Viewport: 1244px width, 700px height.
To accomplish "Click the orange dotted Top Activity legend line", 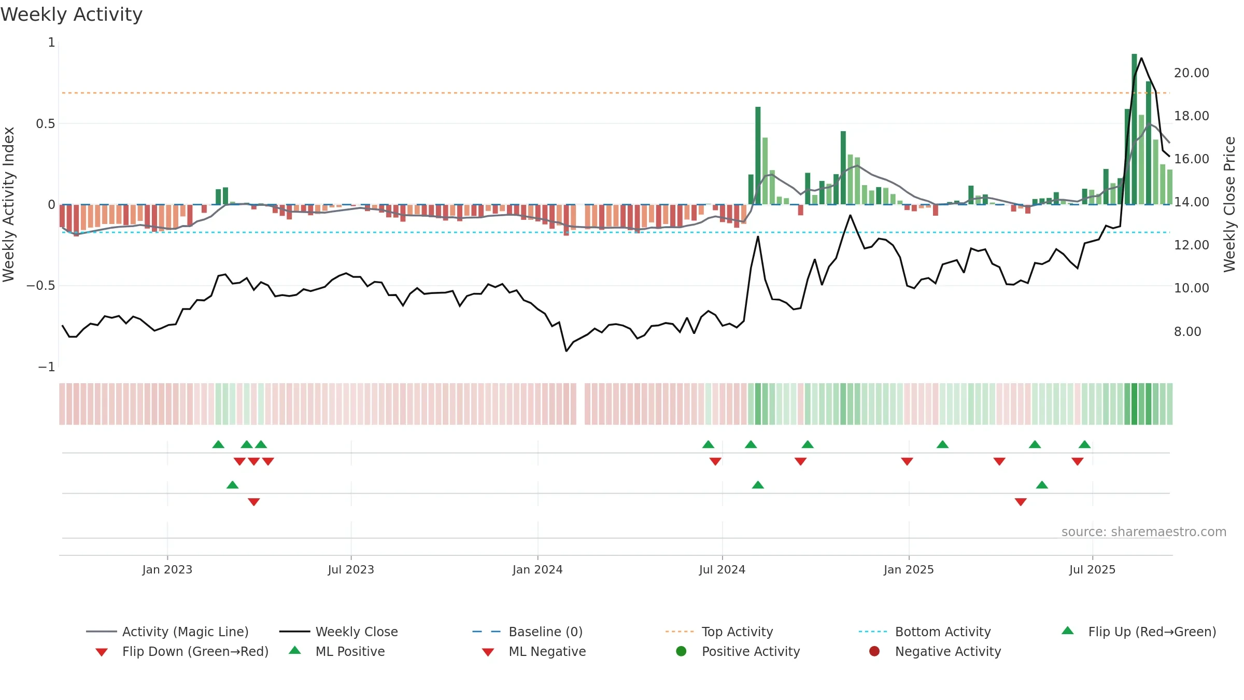I will tap(679, 632).
